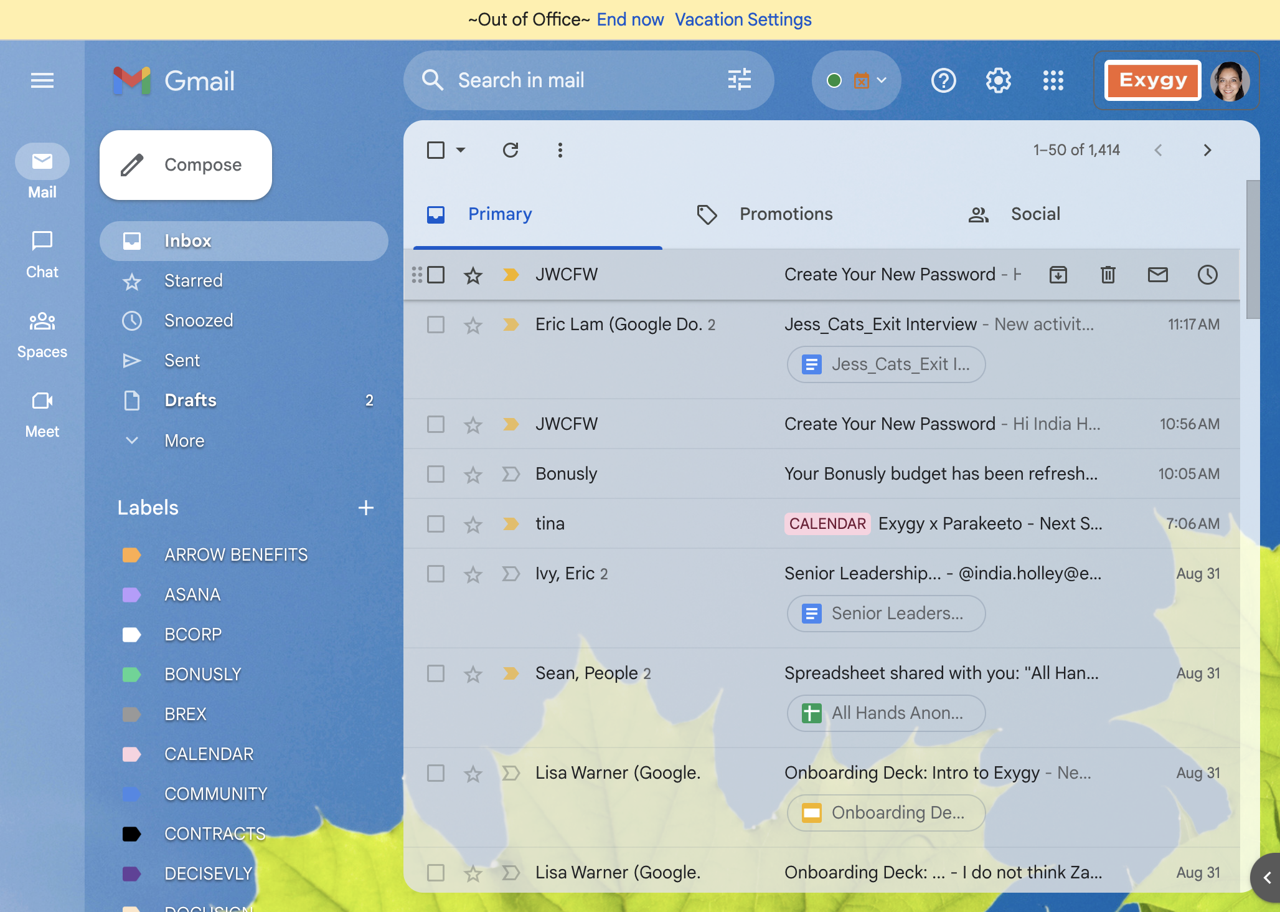Open the Google apps grid
Image resolution: width=1280 pixels, height=912 pixels.
click(x=1053, y=80)
